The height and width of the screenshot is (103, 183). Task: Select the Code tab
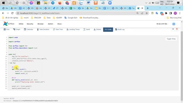(x=108, y=29)
